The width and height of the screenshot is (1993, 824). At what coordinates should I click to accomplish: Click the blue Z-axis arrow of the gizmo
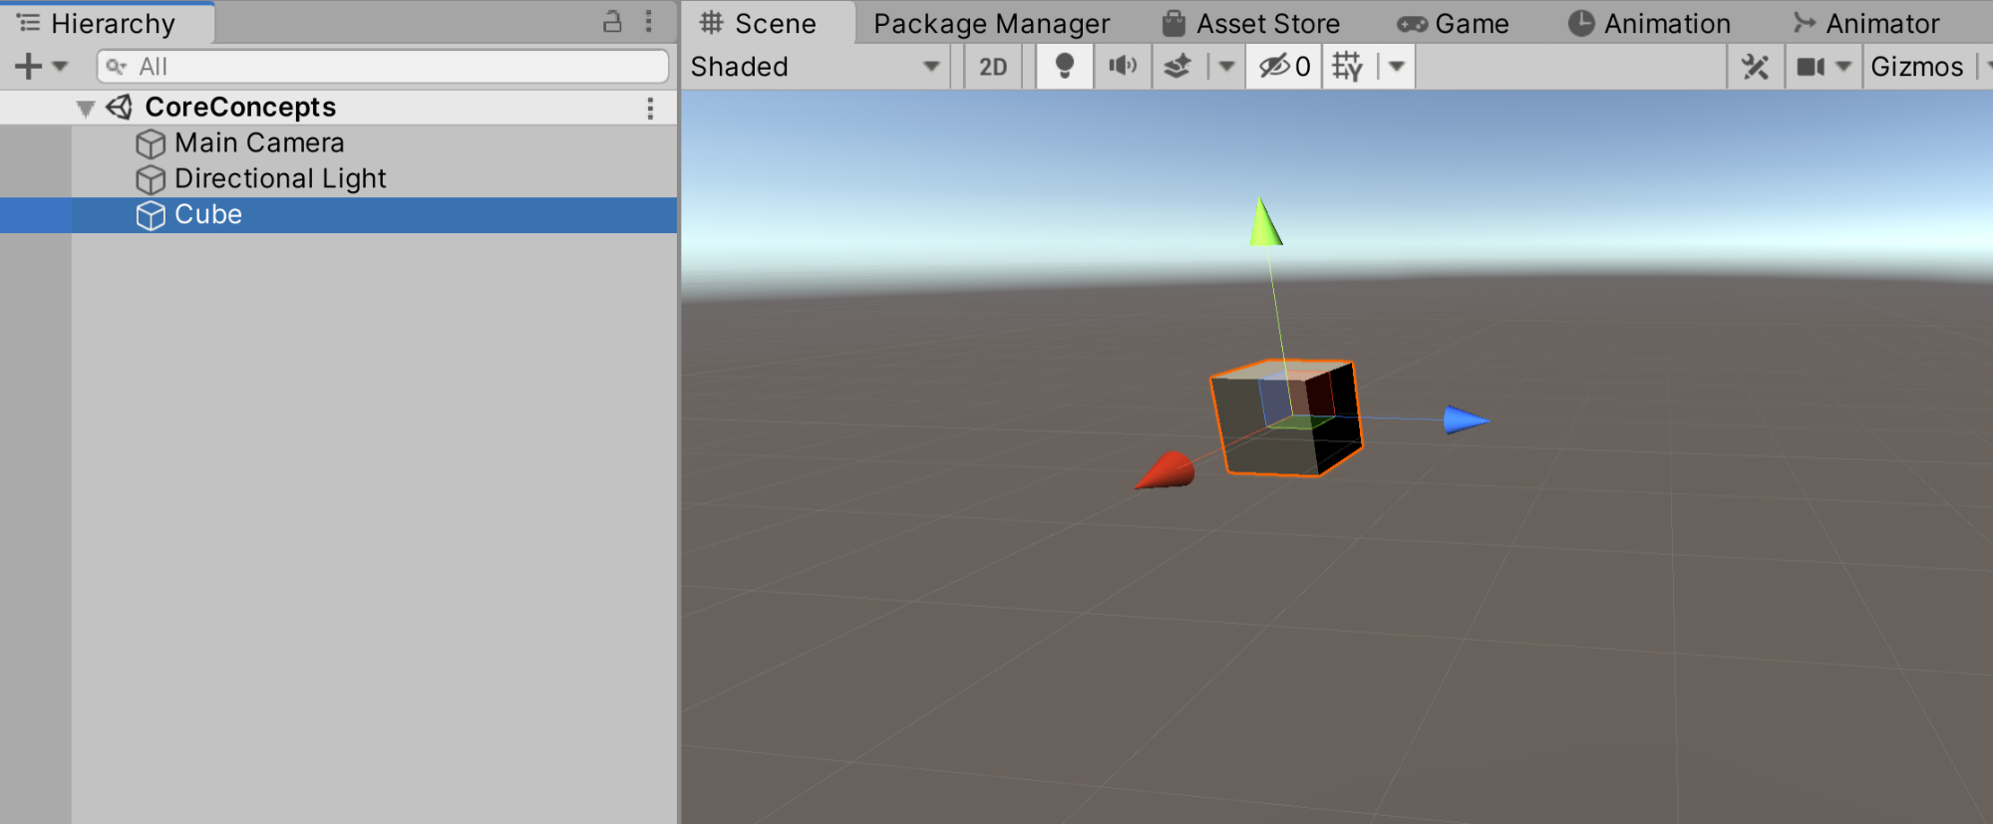point(1467,419)
